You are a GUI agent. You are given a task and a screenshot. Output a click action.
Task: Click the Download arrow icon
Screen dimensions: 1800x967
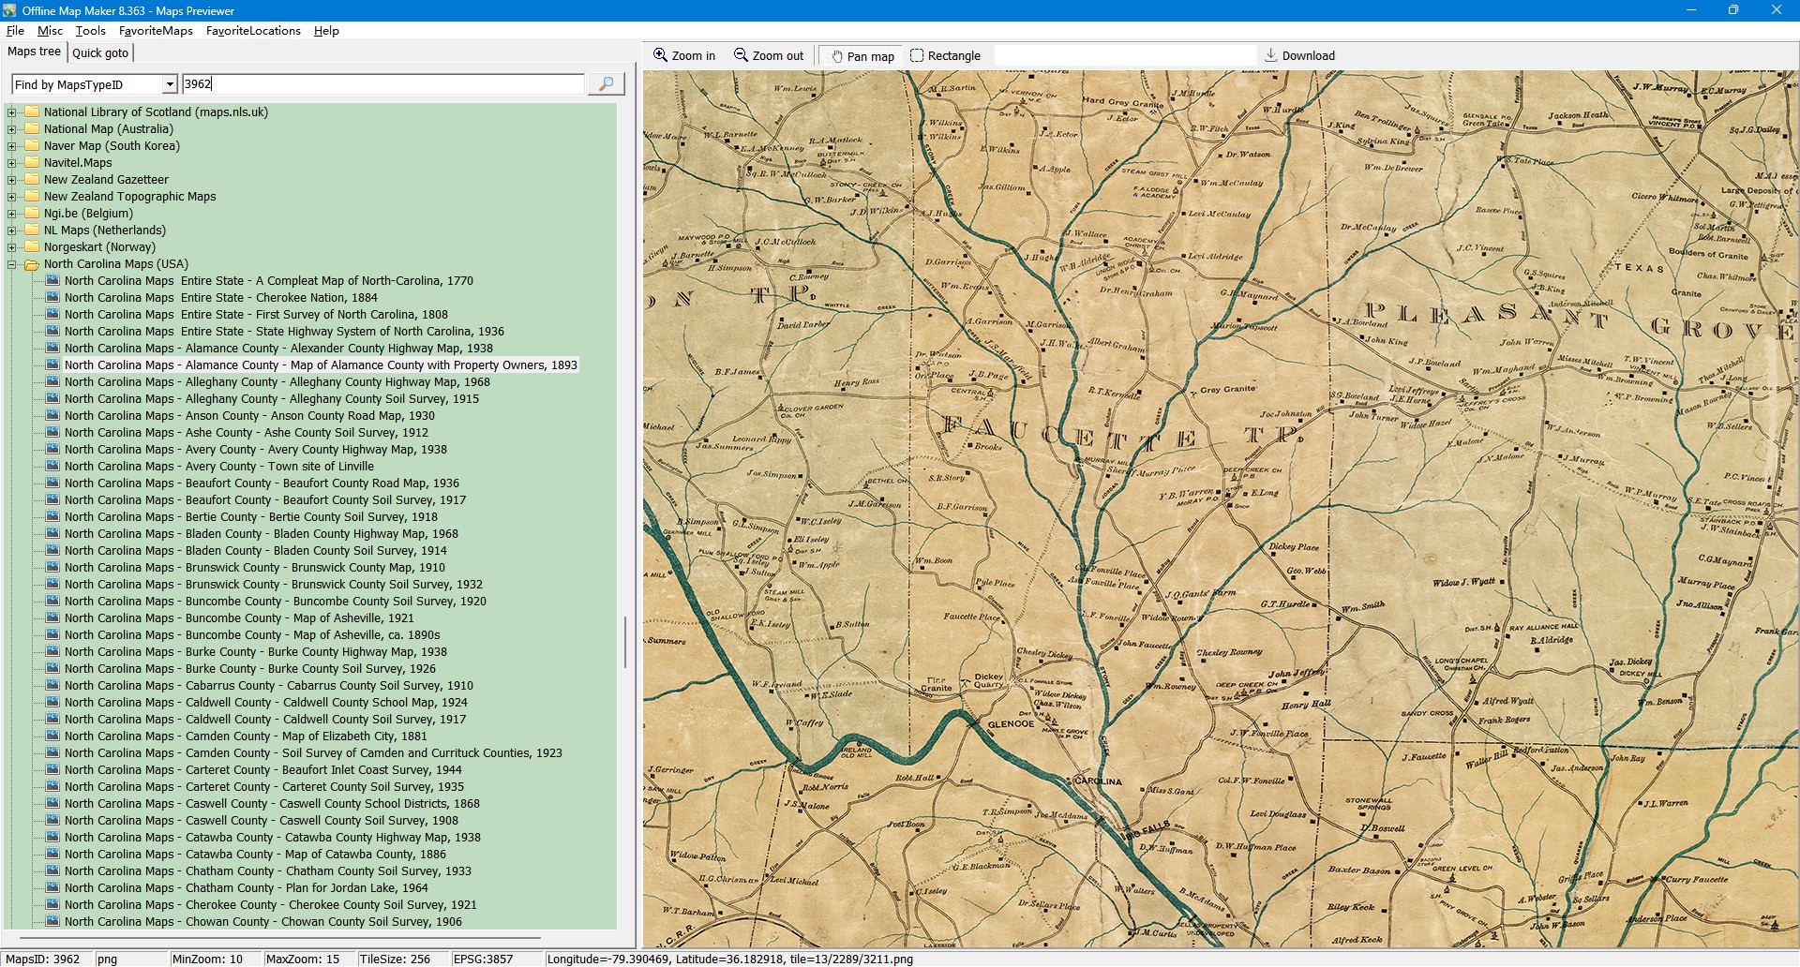pos(1270,55)
